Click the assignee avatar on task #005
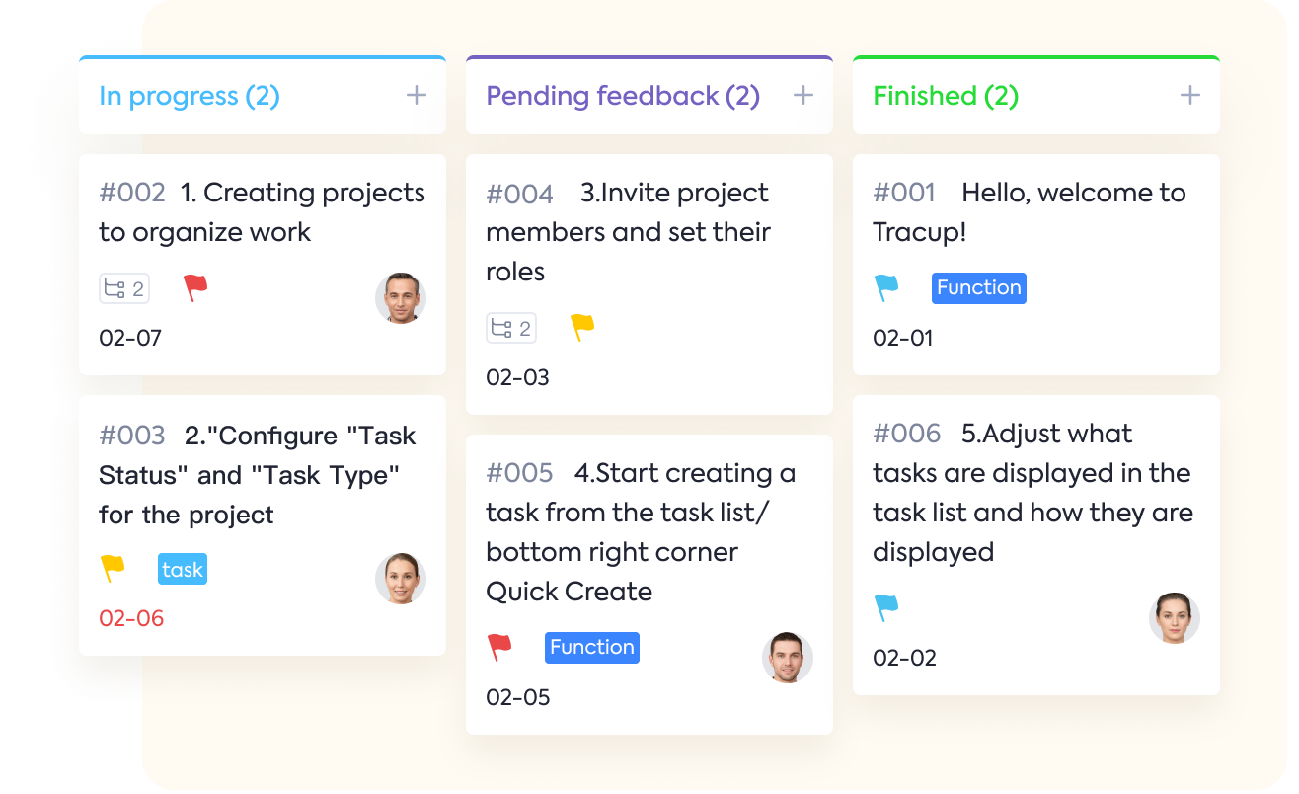This screenshot has height=794, width=1299. pyautogui.click(x=788, y=658)
